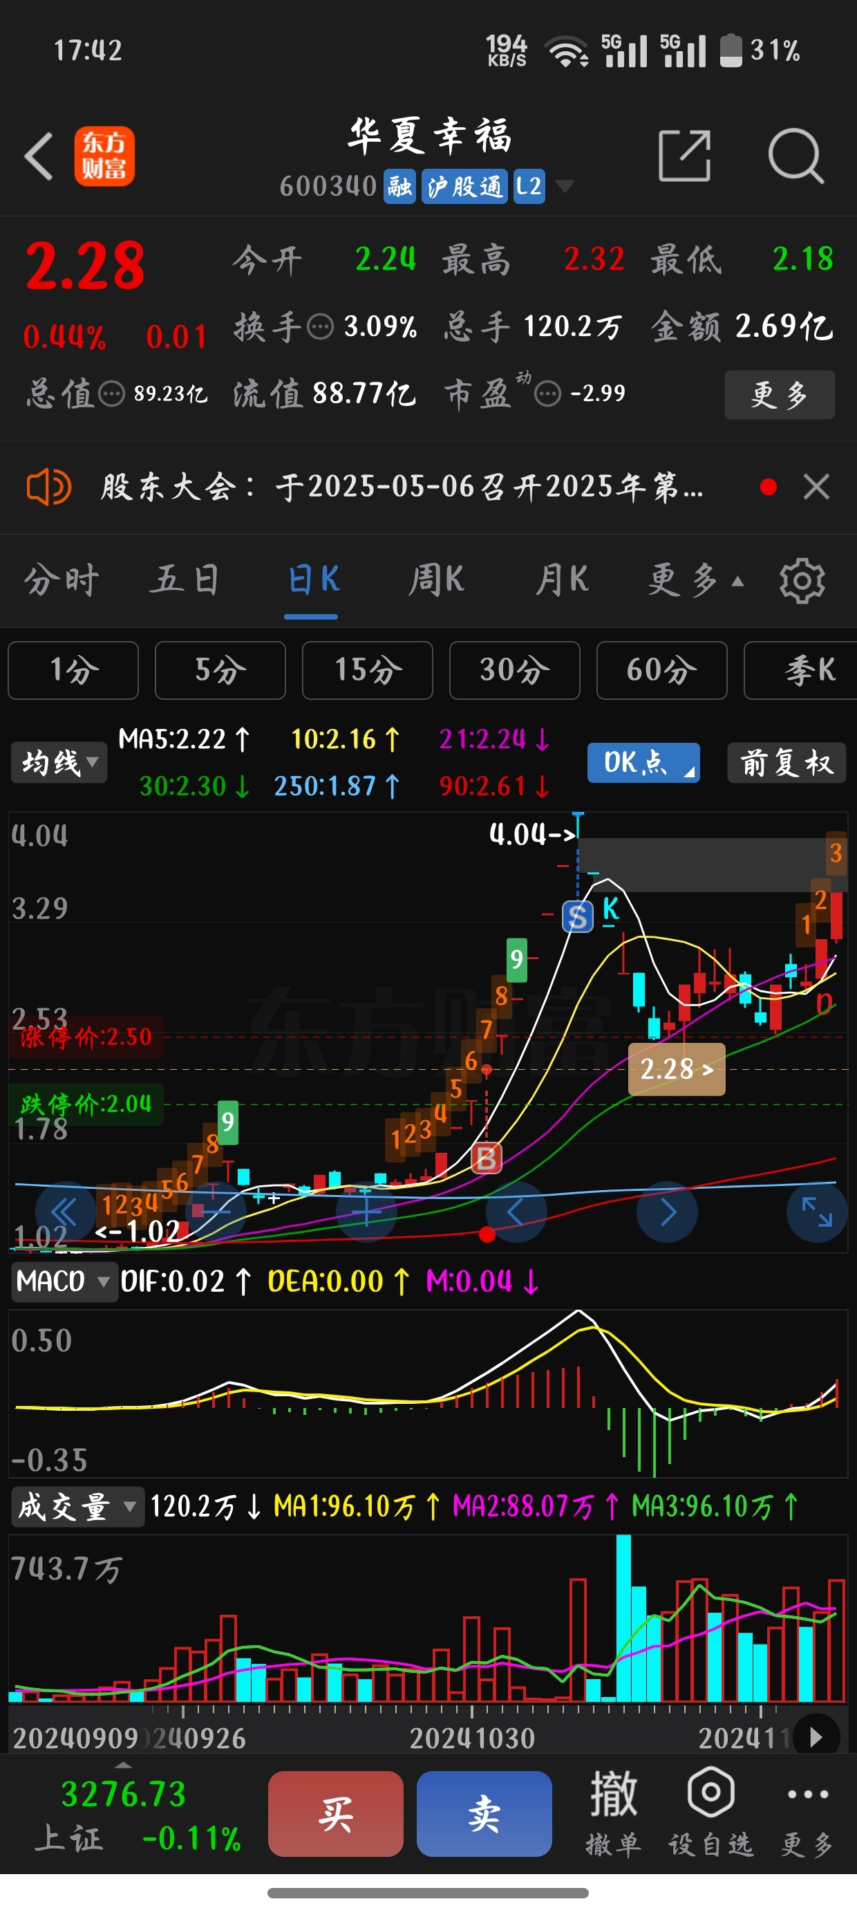Tap the DIF:0.02 MACD value
This screenshot has width=857, height=1917.
(x=185, y=1281)
